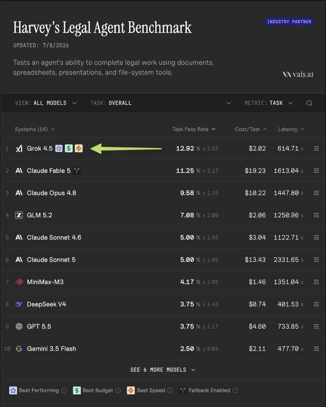Click Best Performing star badge beside Grok 4.5

pyautogui.click(x=59, y=148)
